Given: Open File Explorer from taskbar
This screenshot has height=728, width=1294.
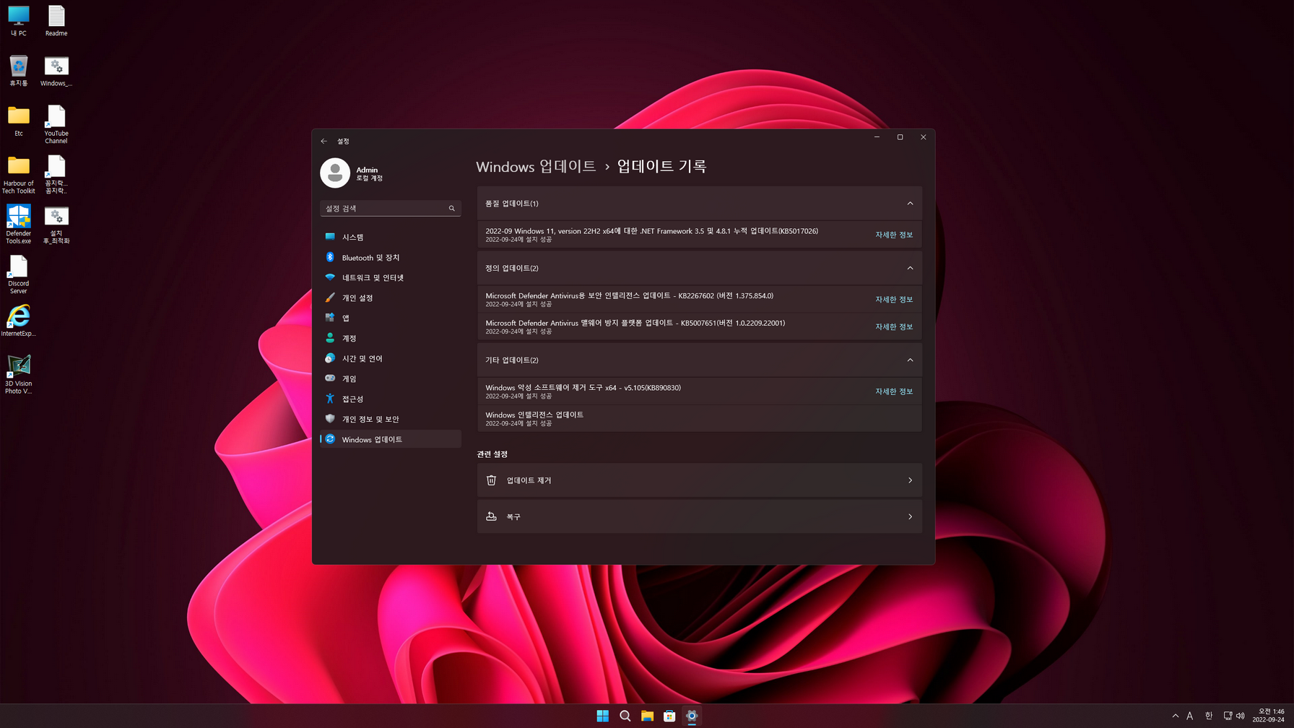Looking at the screenshot, I should pos(647,716).
